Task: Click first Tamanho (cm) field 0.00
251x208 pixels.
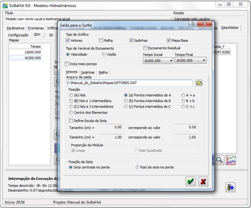Action: coord(111,127)
